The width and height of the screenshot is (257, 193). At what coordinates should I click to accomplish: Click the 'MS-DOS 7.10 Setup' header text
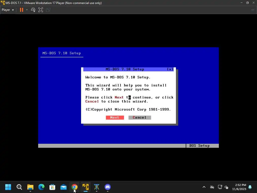coord(62,53)
